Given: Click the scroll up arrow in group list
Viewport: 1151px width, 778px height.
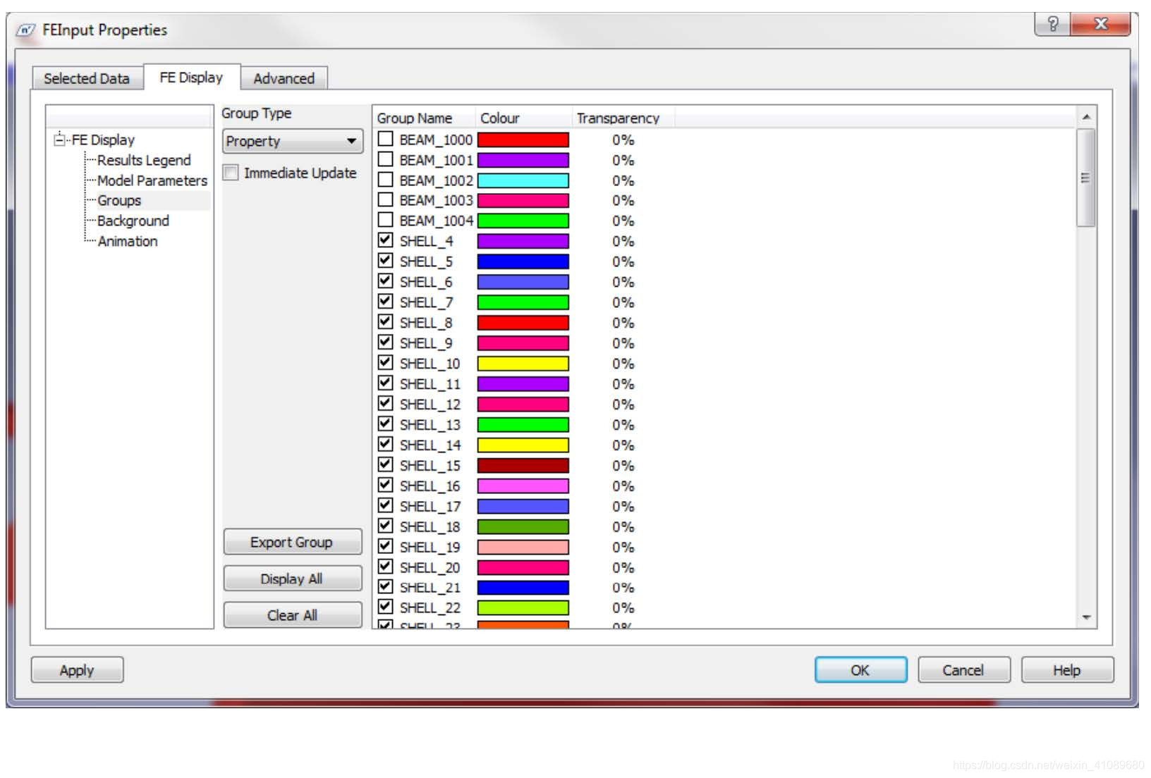Looking at the screenshot, I should coord(1086,116).
